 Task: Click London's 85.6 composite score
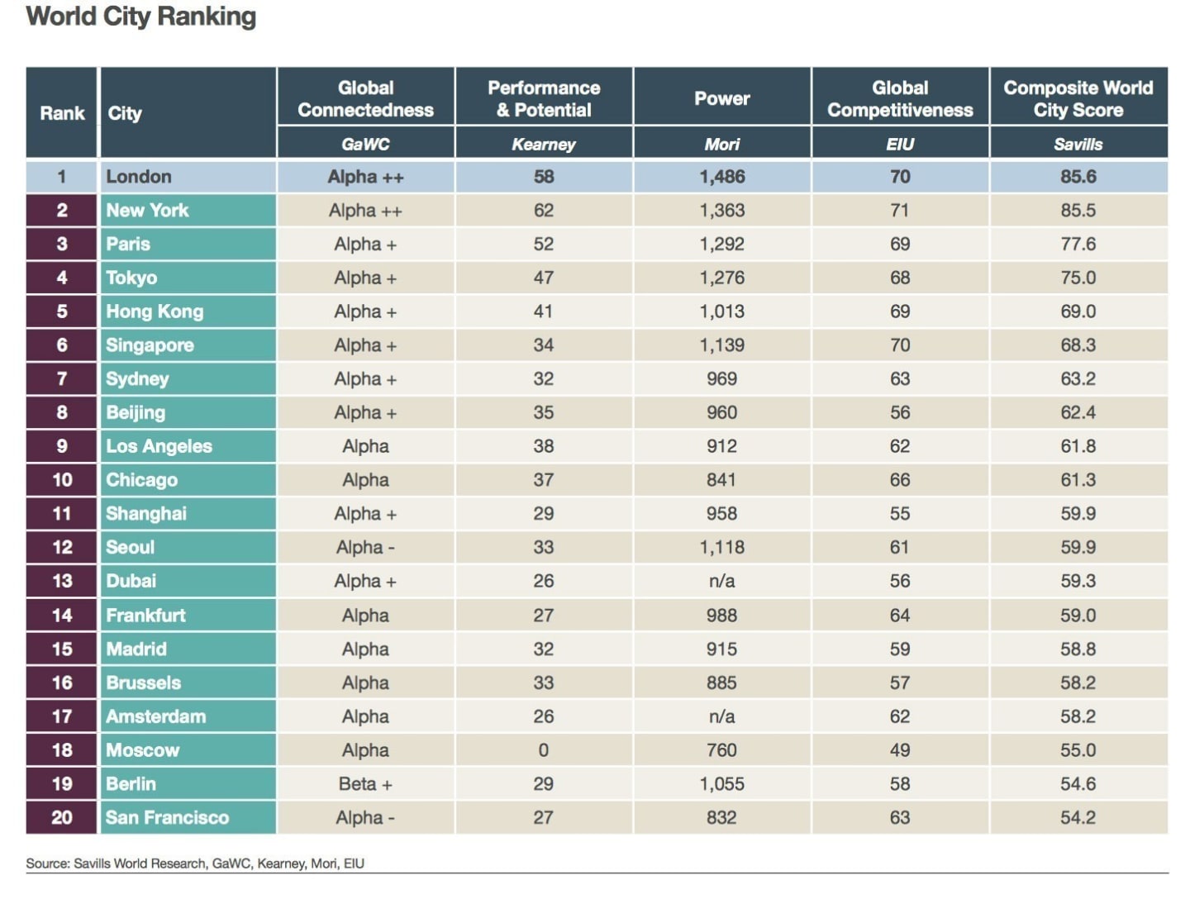tap(1078, 176)
